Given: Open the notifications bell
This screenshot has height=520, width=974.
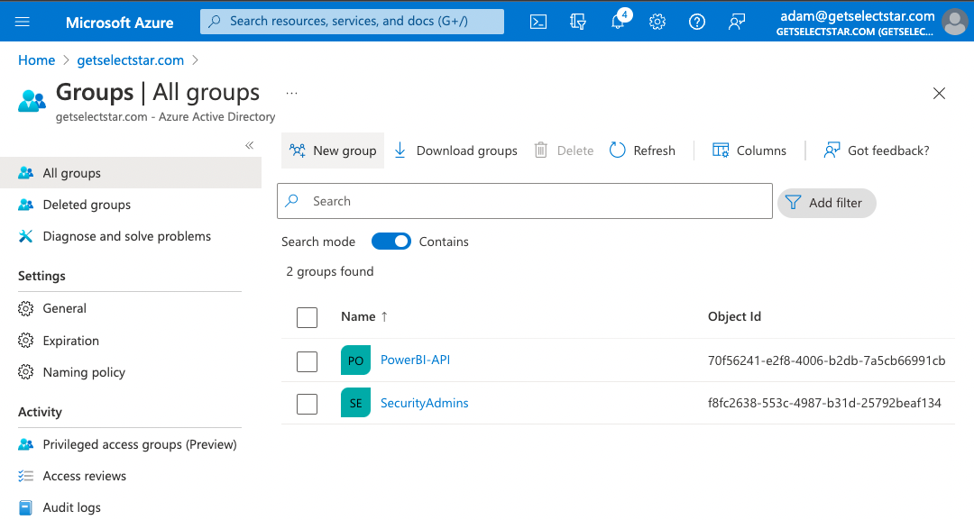Looking at the screenshot, I should click(618, 22).
